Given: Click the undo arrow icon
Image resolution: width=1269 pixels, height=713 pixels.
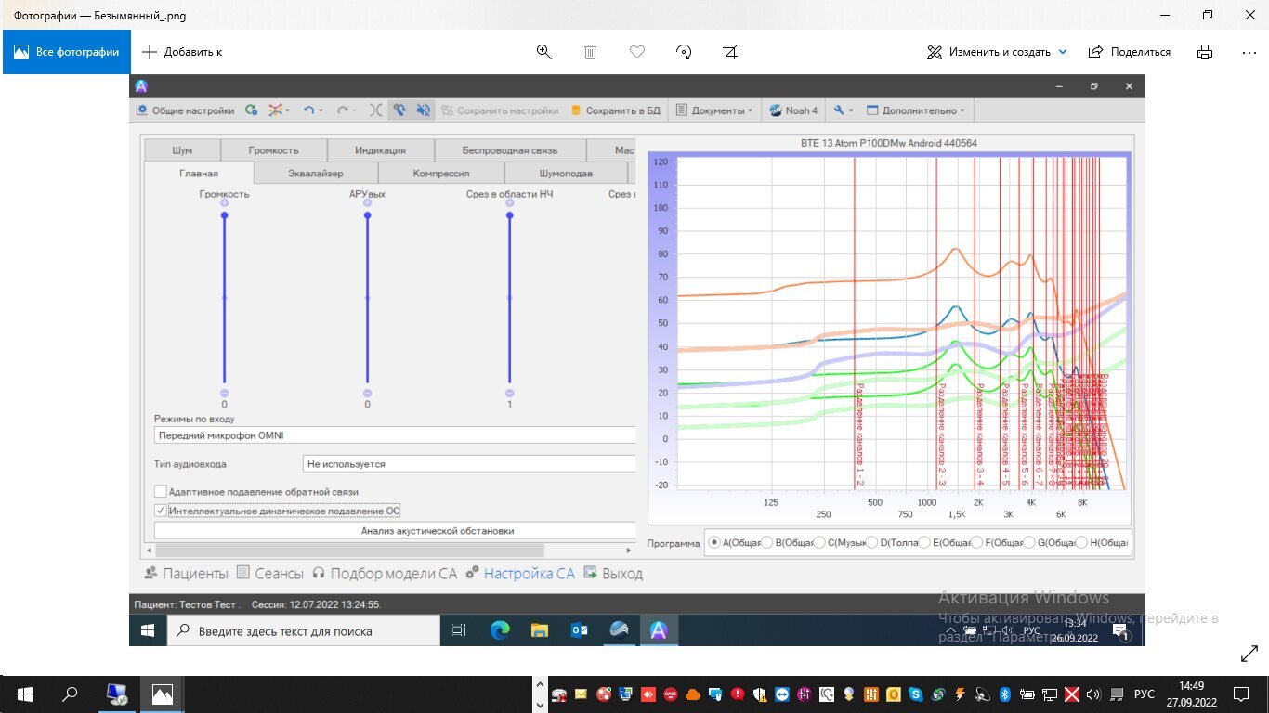Looking at the screenshot, I should point(309,110).
